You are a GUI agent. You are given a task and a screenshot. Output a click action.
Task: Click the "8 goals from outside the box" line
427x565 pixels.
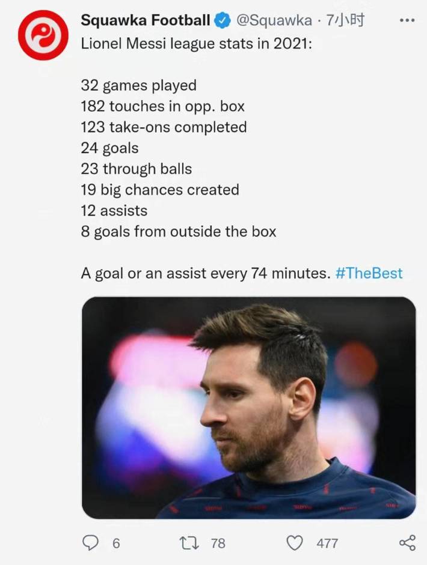coord(179,232)
